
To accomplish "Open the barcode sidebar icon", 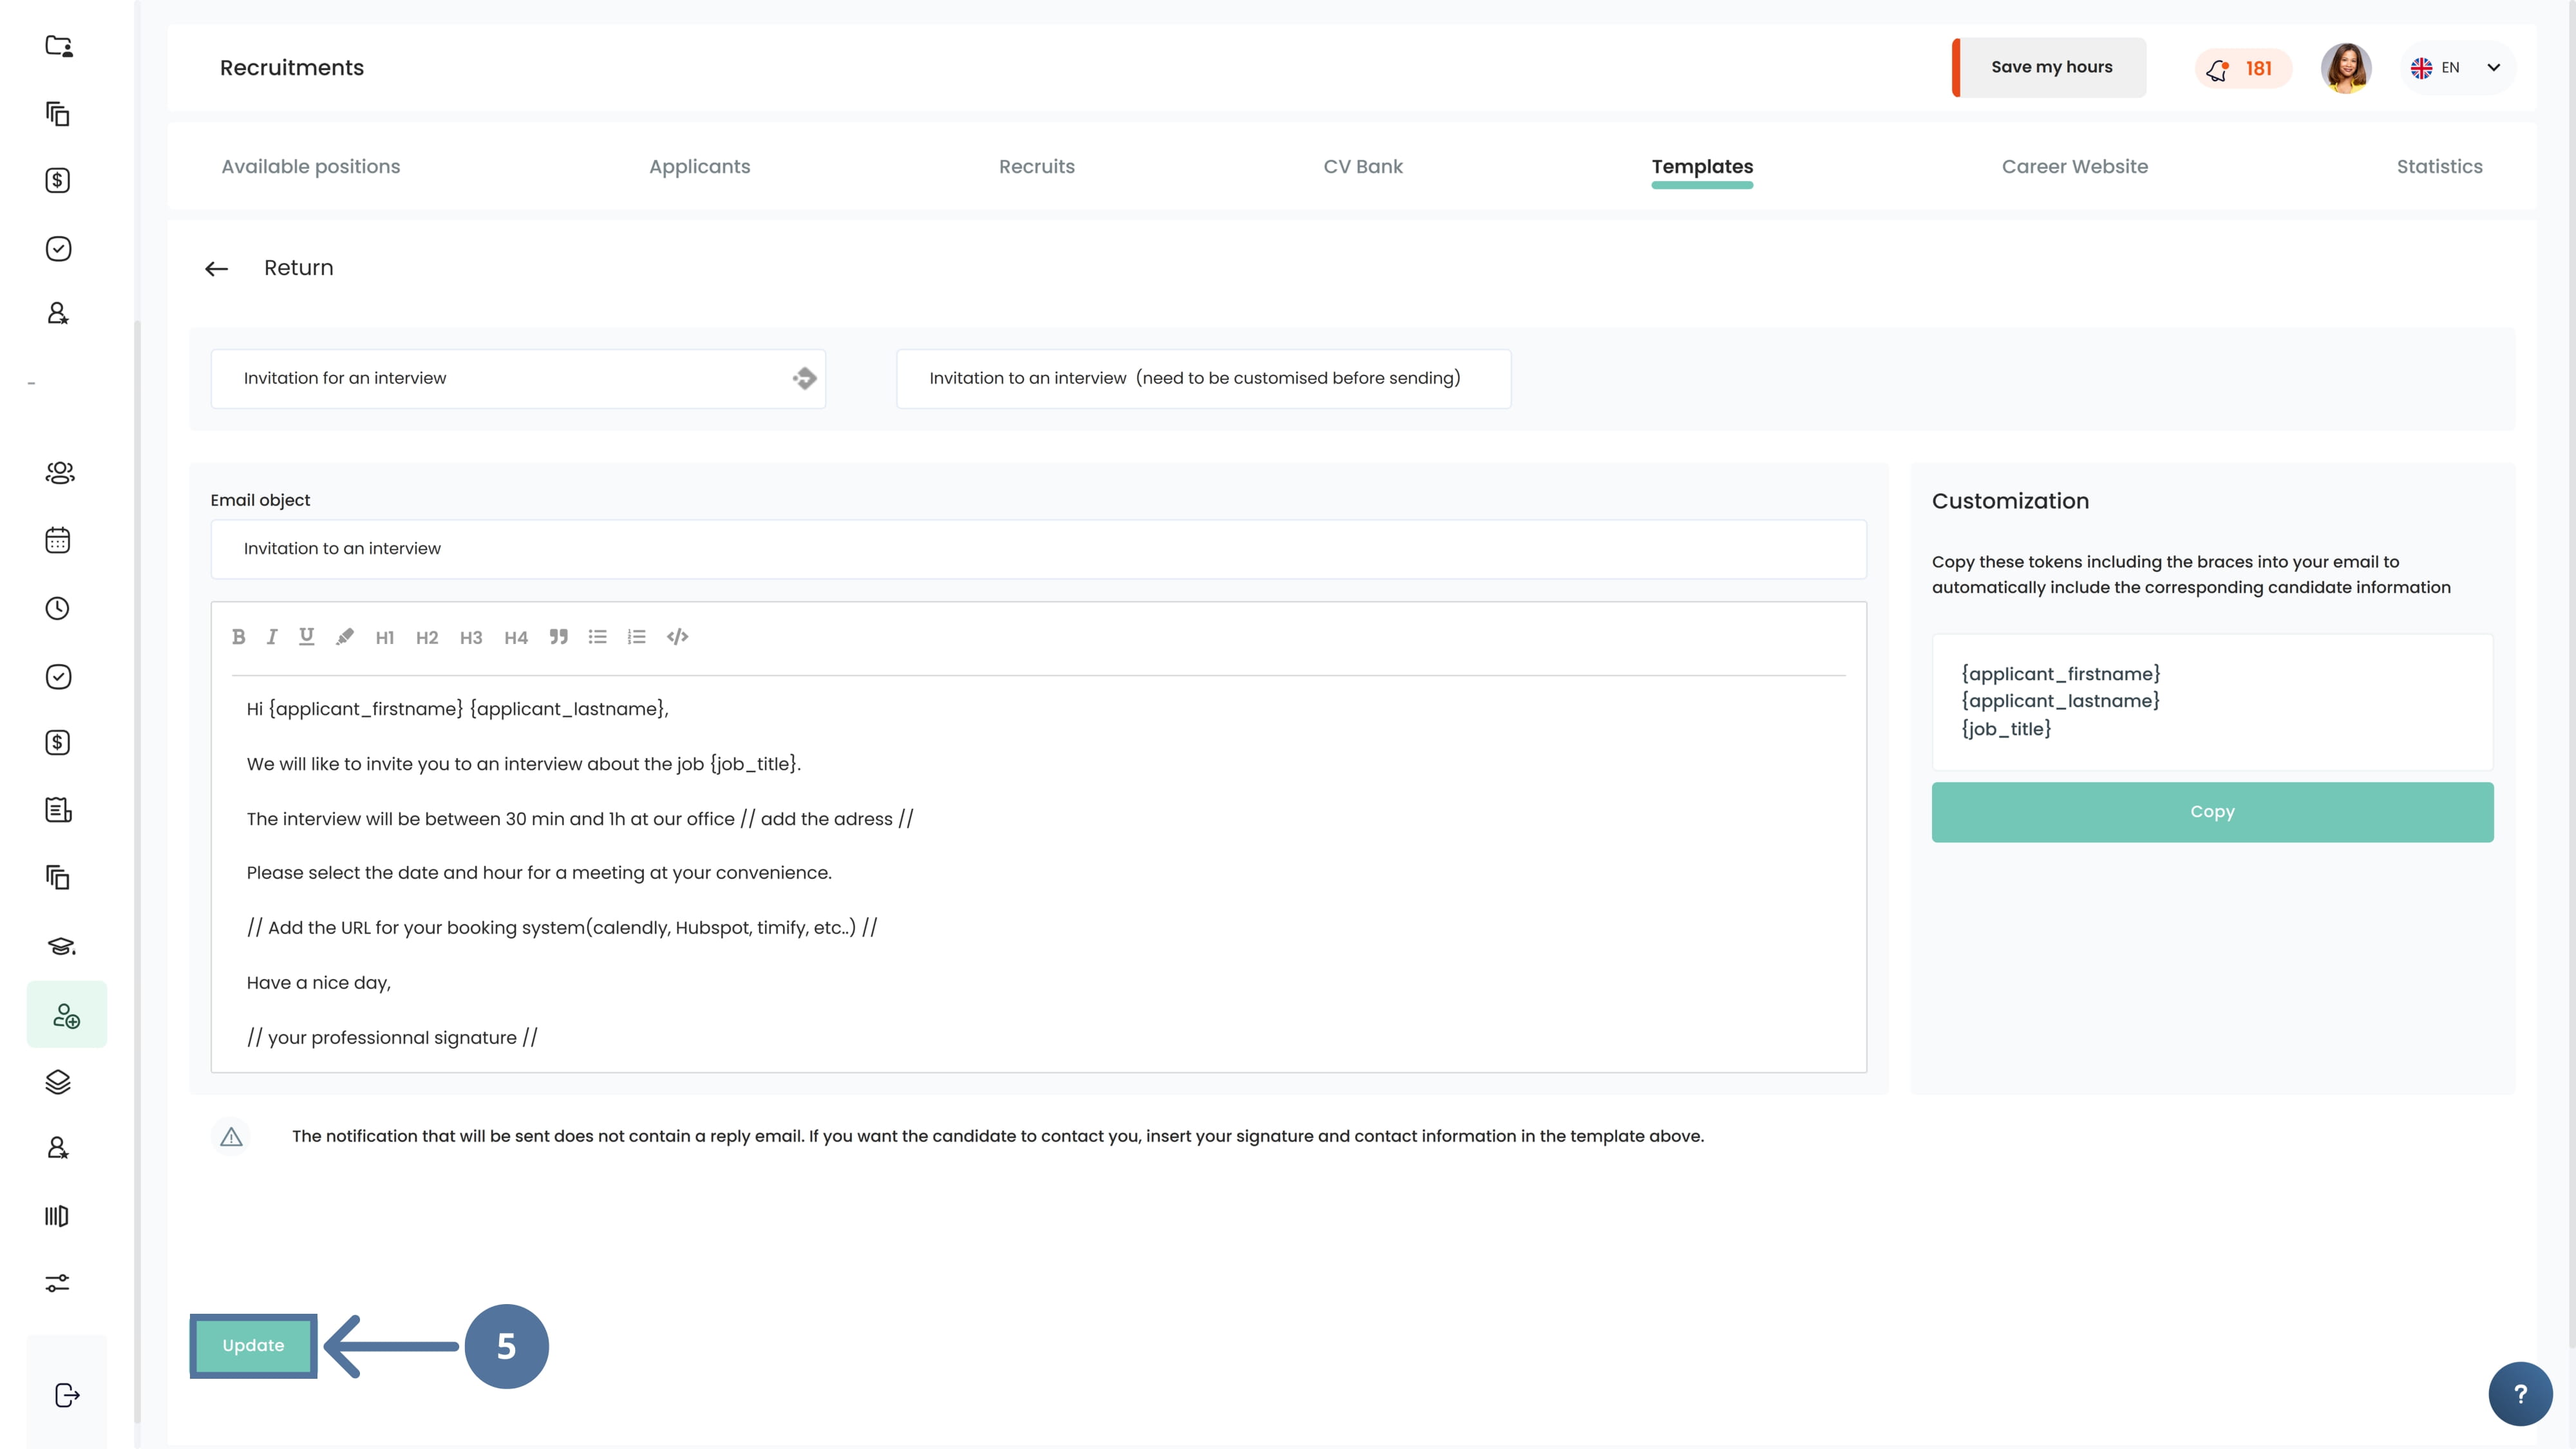I will [x=57, y=1216].
